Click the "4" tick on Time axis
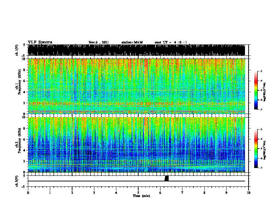This screenshot has width=280, height=216. tap(116, 193)
